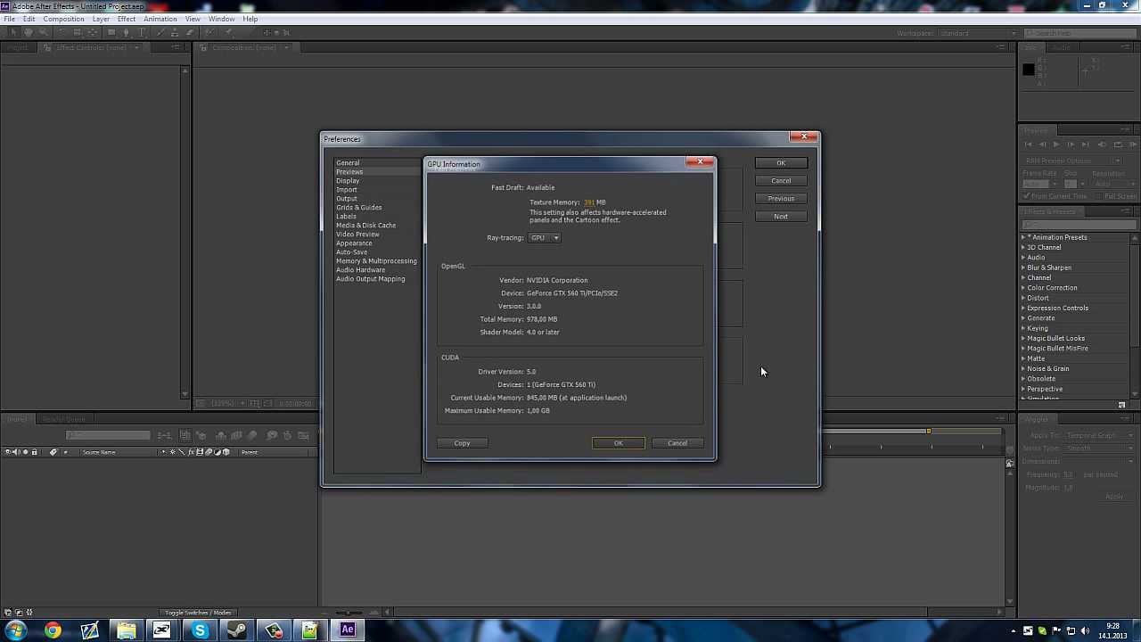Open Ray-tracing GPU dropdown
This screenshot has height=642, width=1141.
click(x=545, y=238)
